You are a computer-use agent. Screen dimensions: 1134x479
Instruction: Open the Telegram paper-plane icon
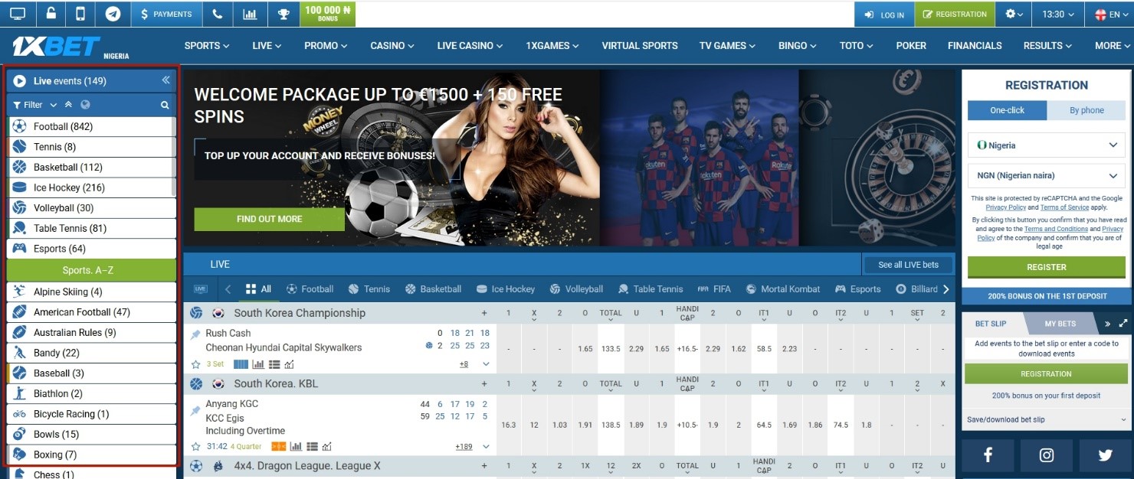[x=113, y=14]
